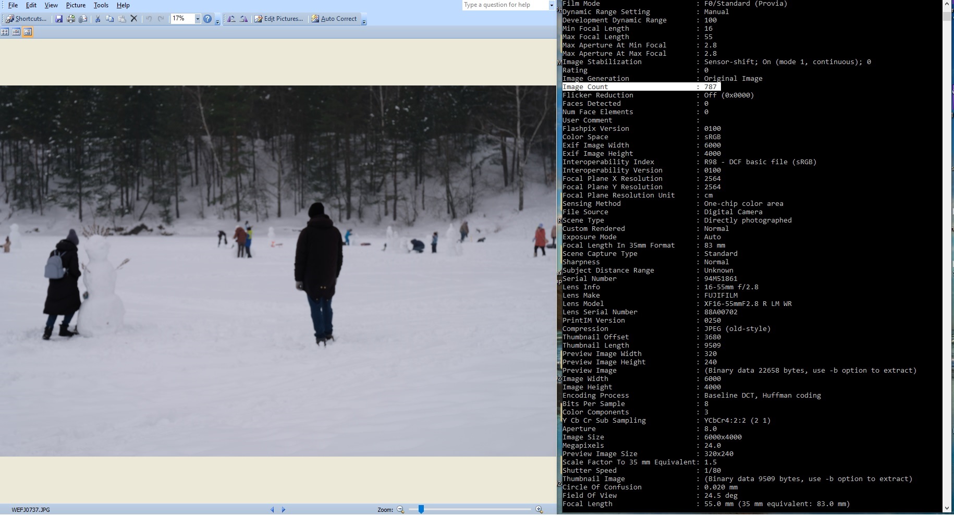
Task: Click the zoom slider thumb
Action: 421,509
